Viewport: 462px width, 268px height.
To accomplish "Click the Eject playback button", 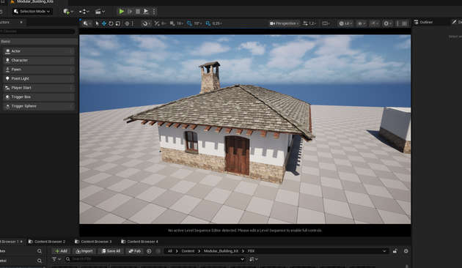I will (146, 12).
